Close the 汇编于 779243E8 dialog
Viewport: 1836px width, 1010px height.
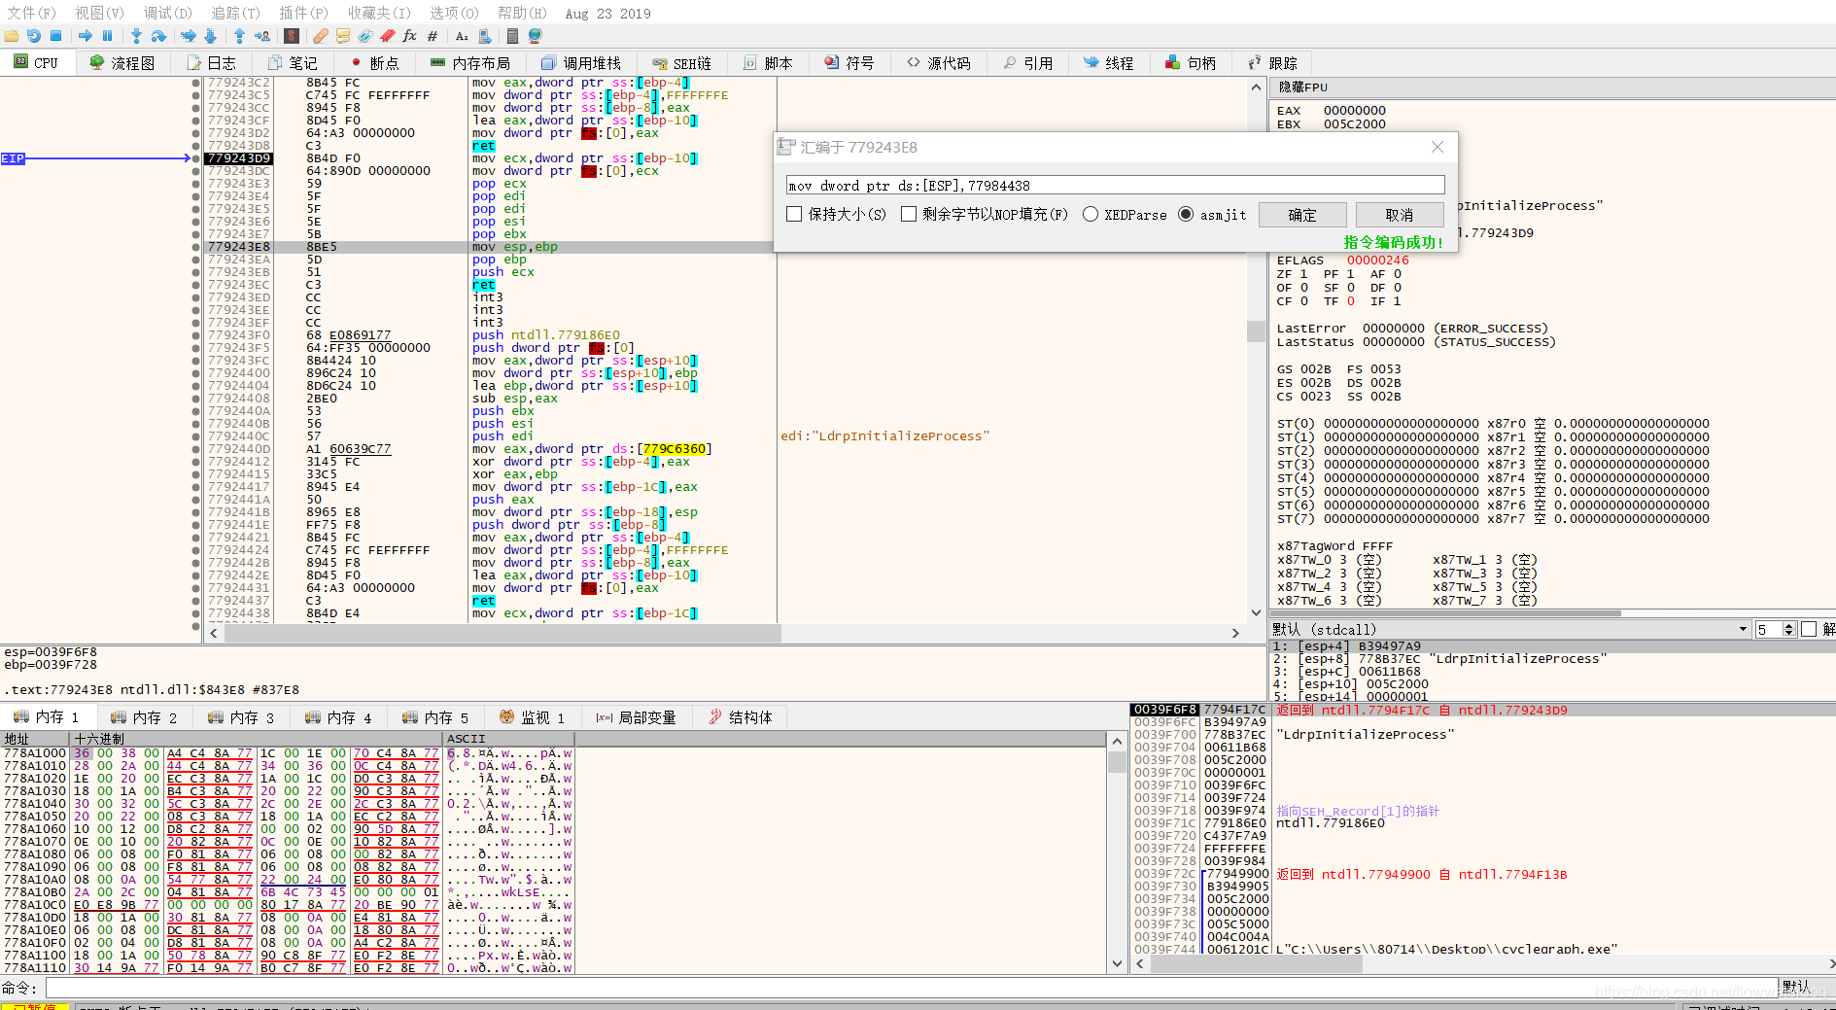pyautogui.click(x=1438, y=147)
